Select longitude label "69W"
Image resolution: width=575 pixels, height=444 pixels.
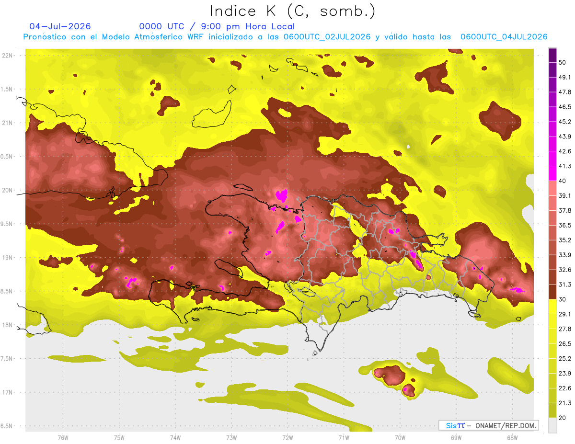456,437
